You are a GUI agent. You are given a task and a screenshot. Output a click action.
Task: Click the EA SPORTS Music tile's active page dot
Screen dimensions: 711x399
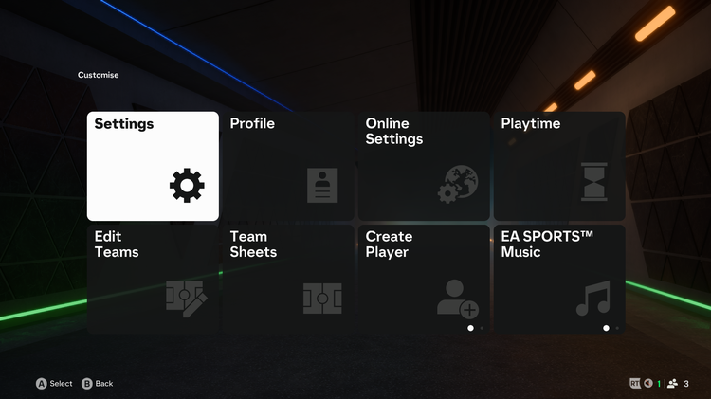point(606,328)
